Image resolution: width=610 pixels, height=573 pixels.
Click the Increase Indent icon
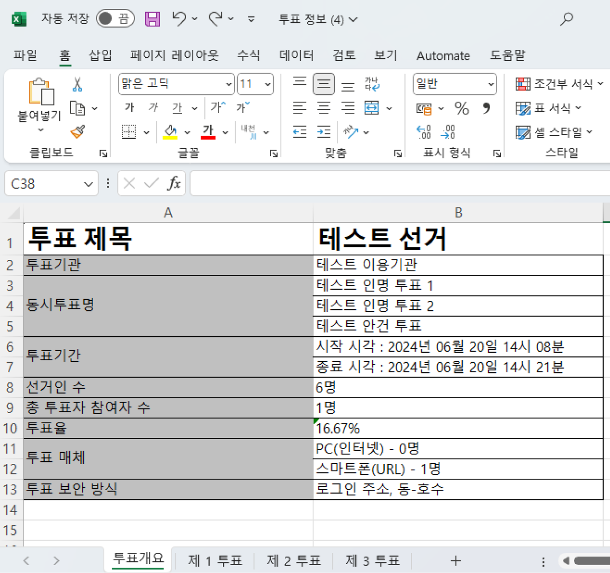click(324, 132)
